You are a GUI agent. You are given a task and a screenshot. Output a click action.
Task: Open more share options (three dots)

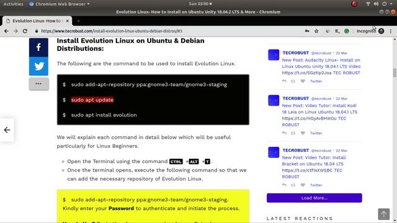tap(38, 84)
